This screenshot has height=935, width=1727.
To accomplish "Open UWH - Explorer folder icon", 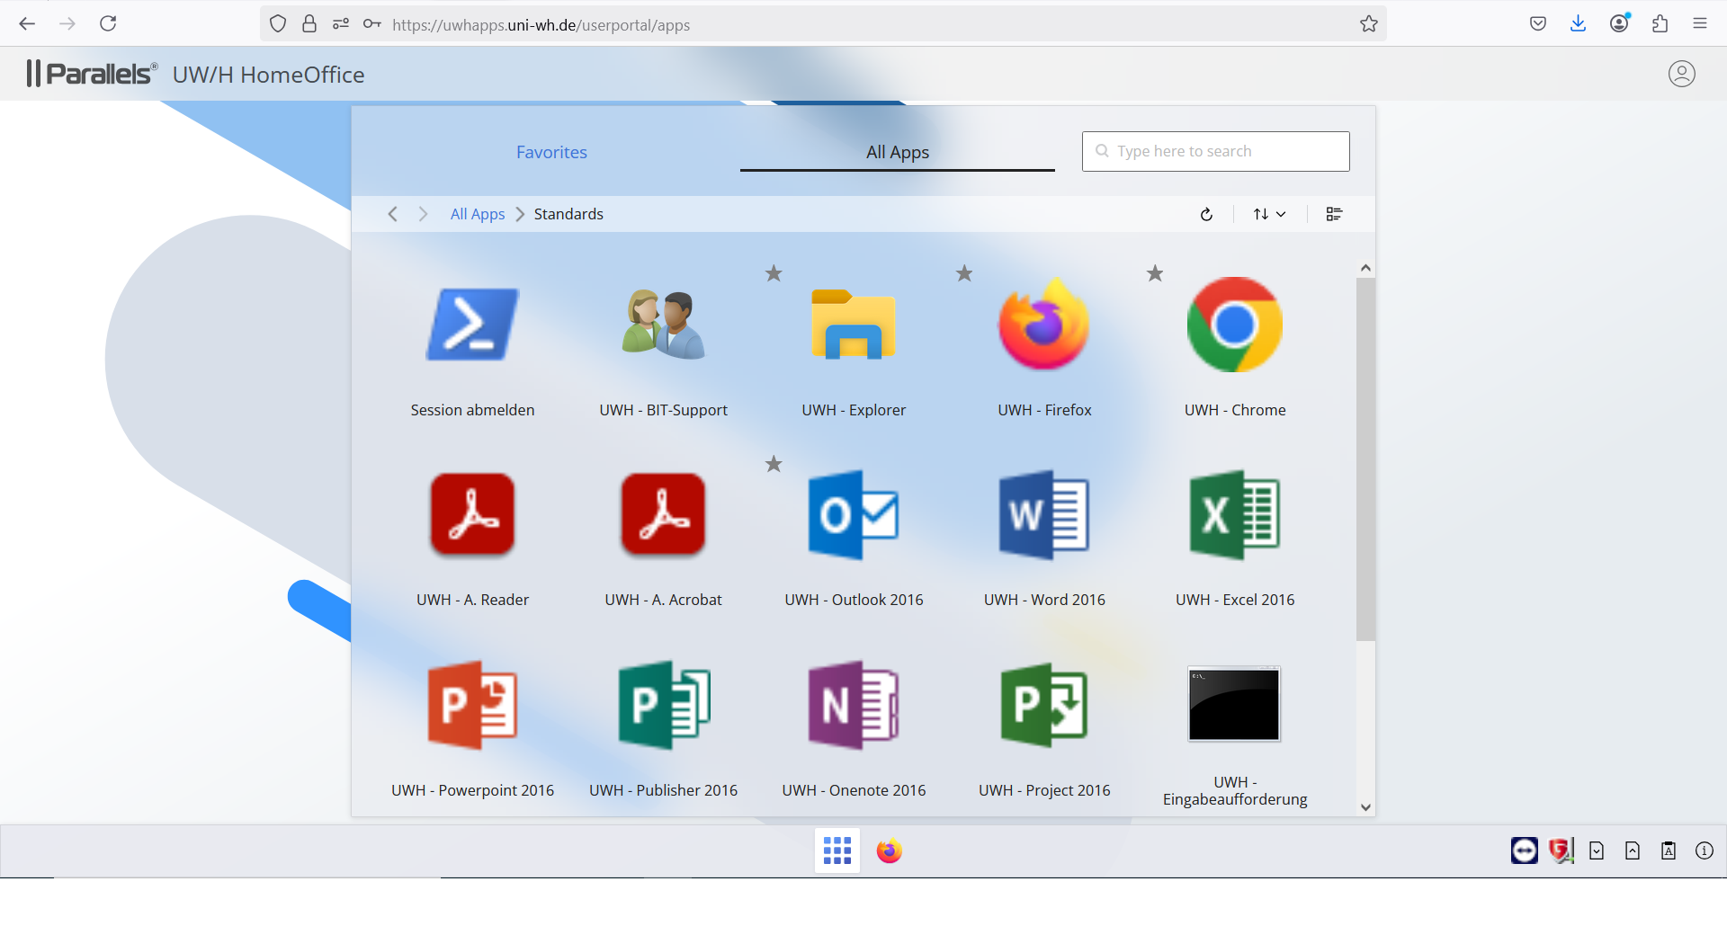I will (x=854, y=325).
